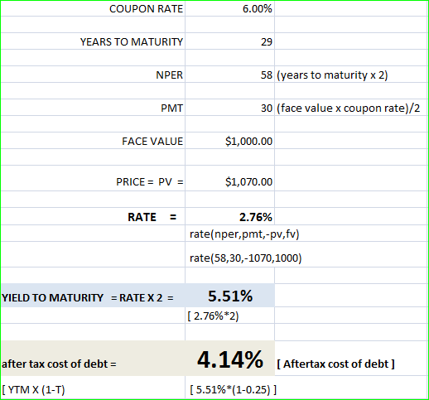Click the 6.00% coupon rate value
429x400 pixels.
(257, 9)
